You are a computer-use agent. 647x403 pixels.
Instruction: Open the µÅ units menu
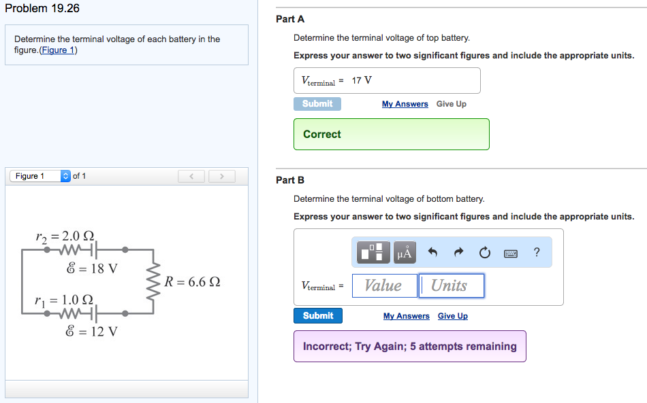point(403,252)
